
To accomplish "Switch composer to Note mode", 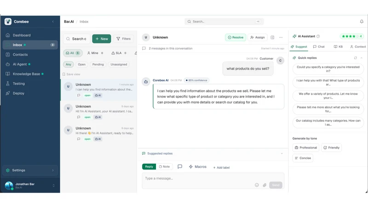I will tap(164, 167).
